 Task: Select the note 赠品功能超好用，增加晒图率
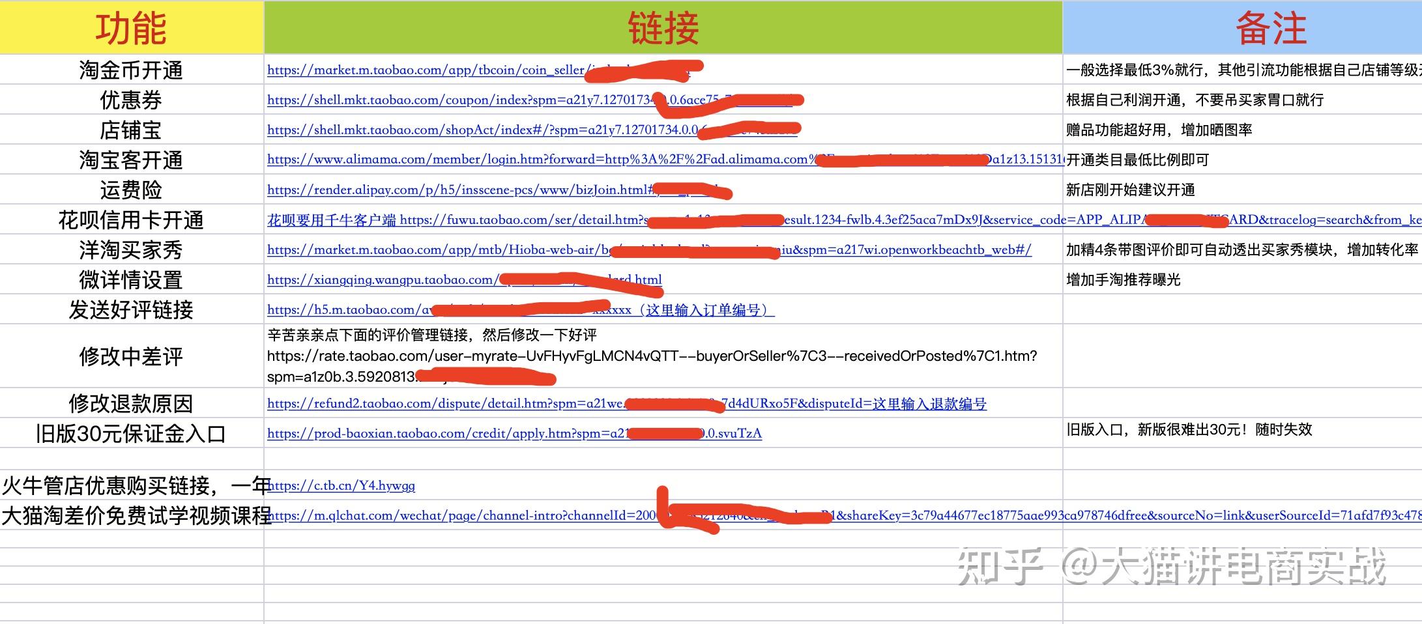click(1243, 130)
